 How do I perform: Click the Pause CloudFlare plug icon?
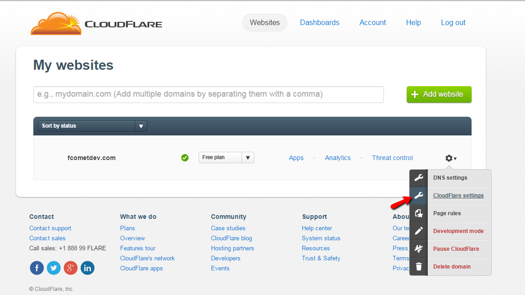419,249
